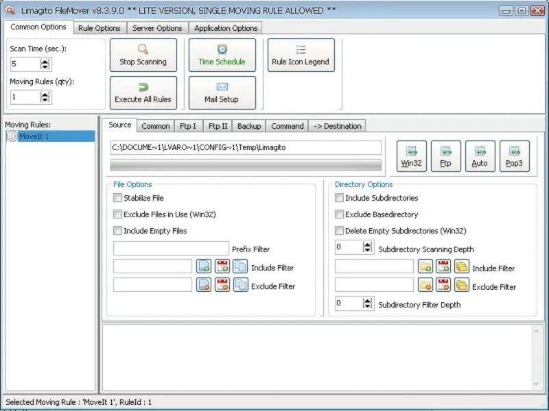
Task: Select the Source tab
Action: coord(119,125)
